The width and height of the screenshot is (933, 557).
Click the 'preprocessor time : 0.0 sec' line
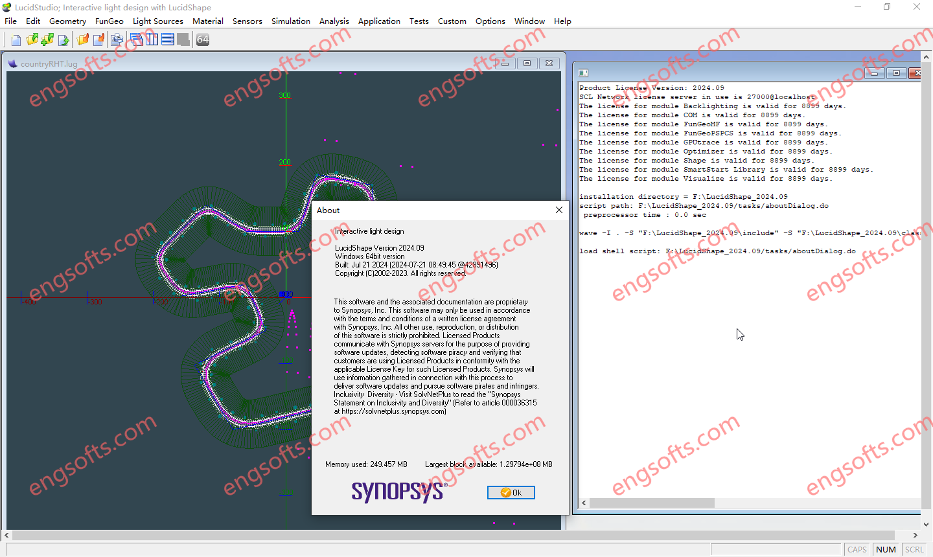coord(645,215)
